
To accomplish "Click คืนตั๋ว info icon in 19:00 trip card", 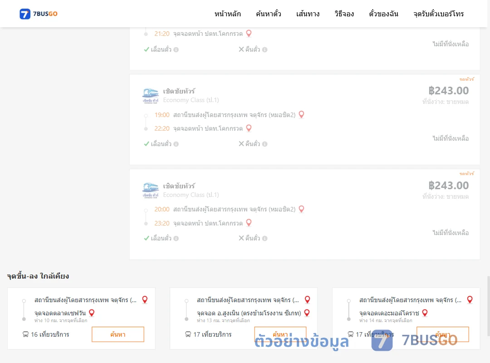I will (265, 144).
